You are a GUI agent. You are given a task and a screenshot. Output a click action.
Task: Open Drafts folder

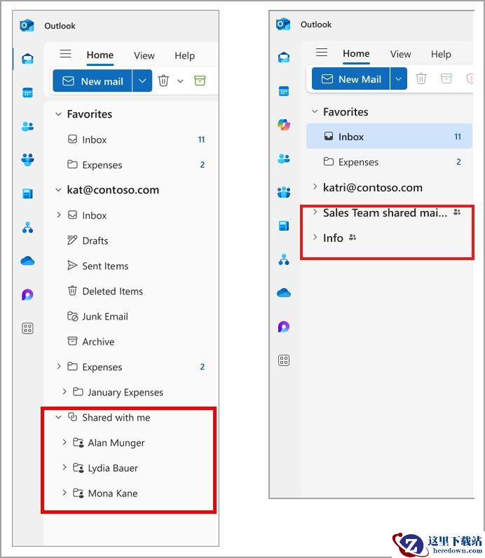pyautogui.click(x=131, y=240)
